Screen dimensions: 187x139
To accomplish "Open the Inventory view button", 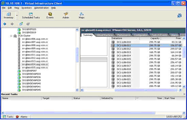I will click(8, 16).
